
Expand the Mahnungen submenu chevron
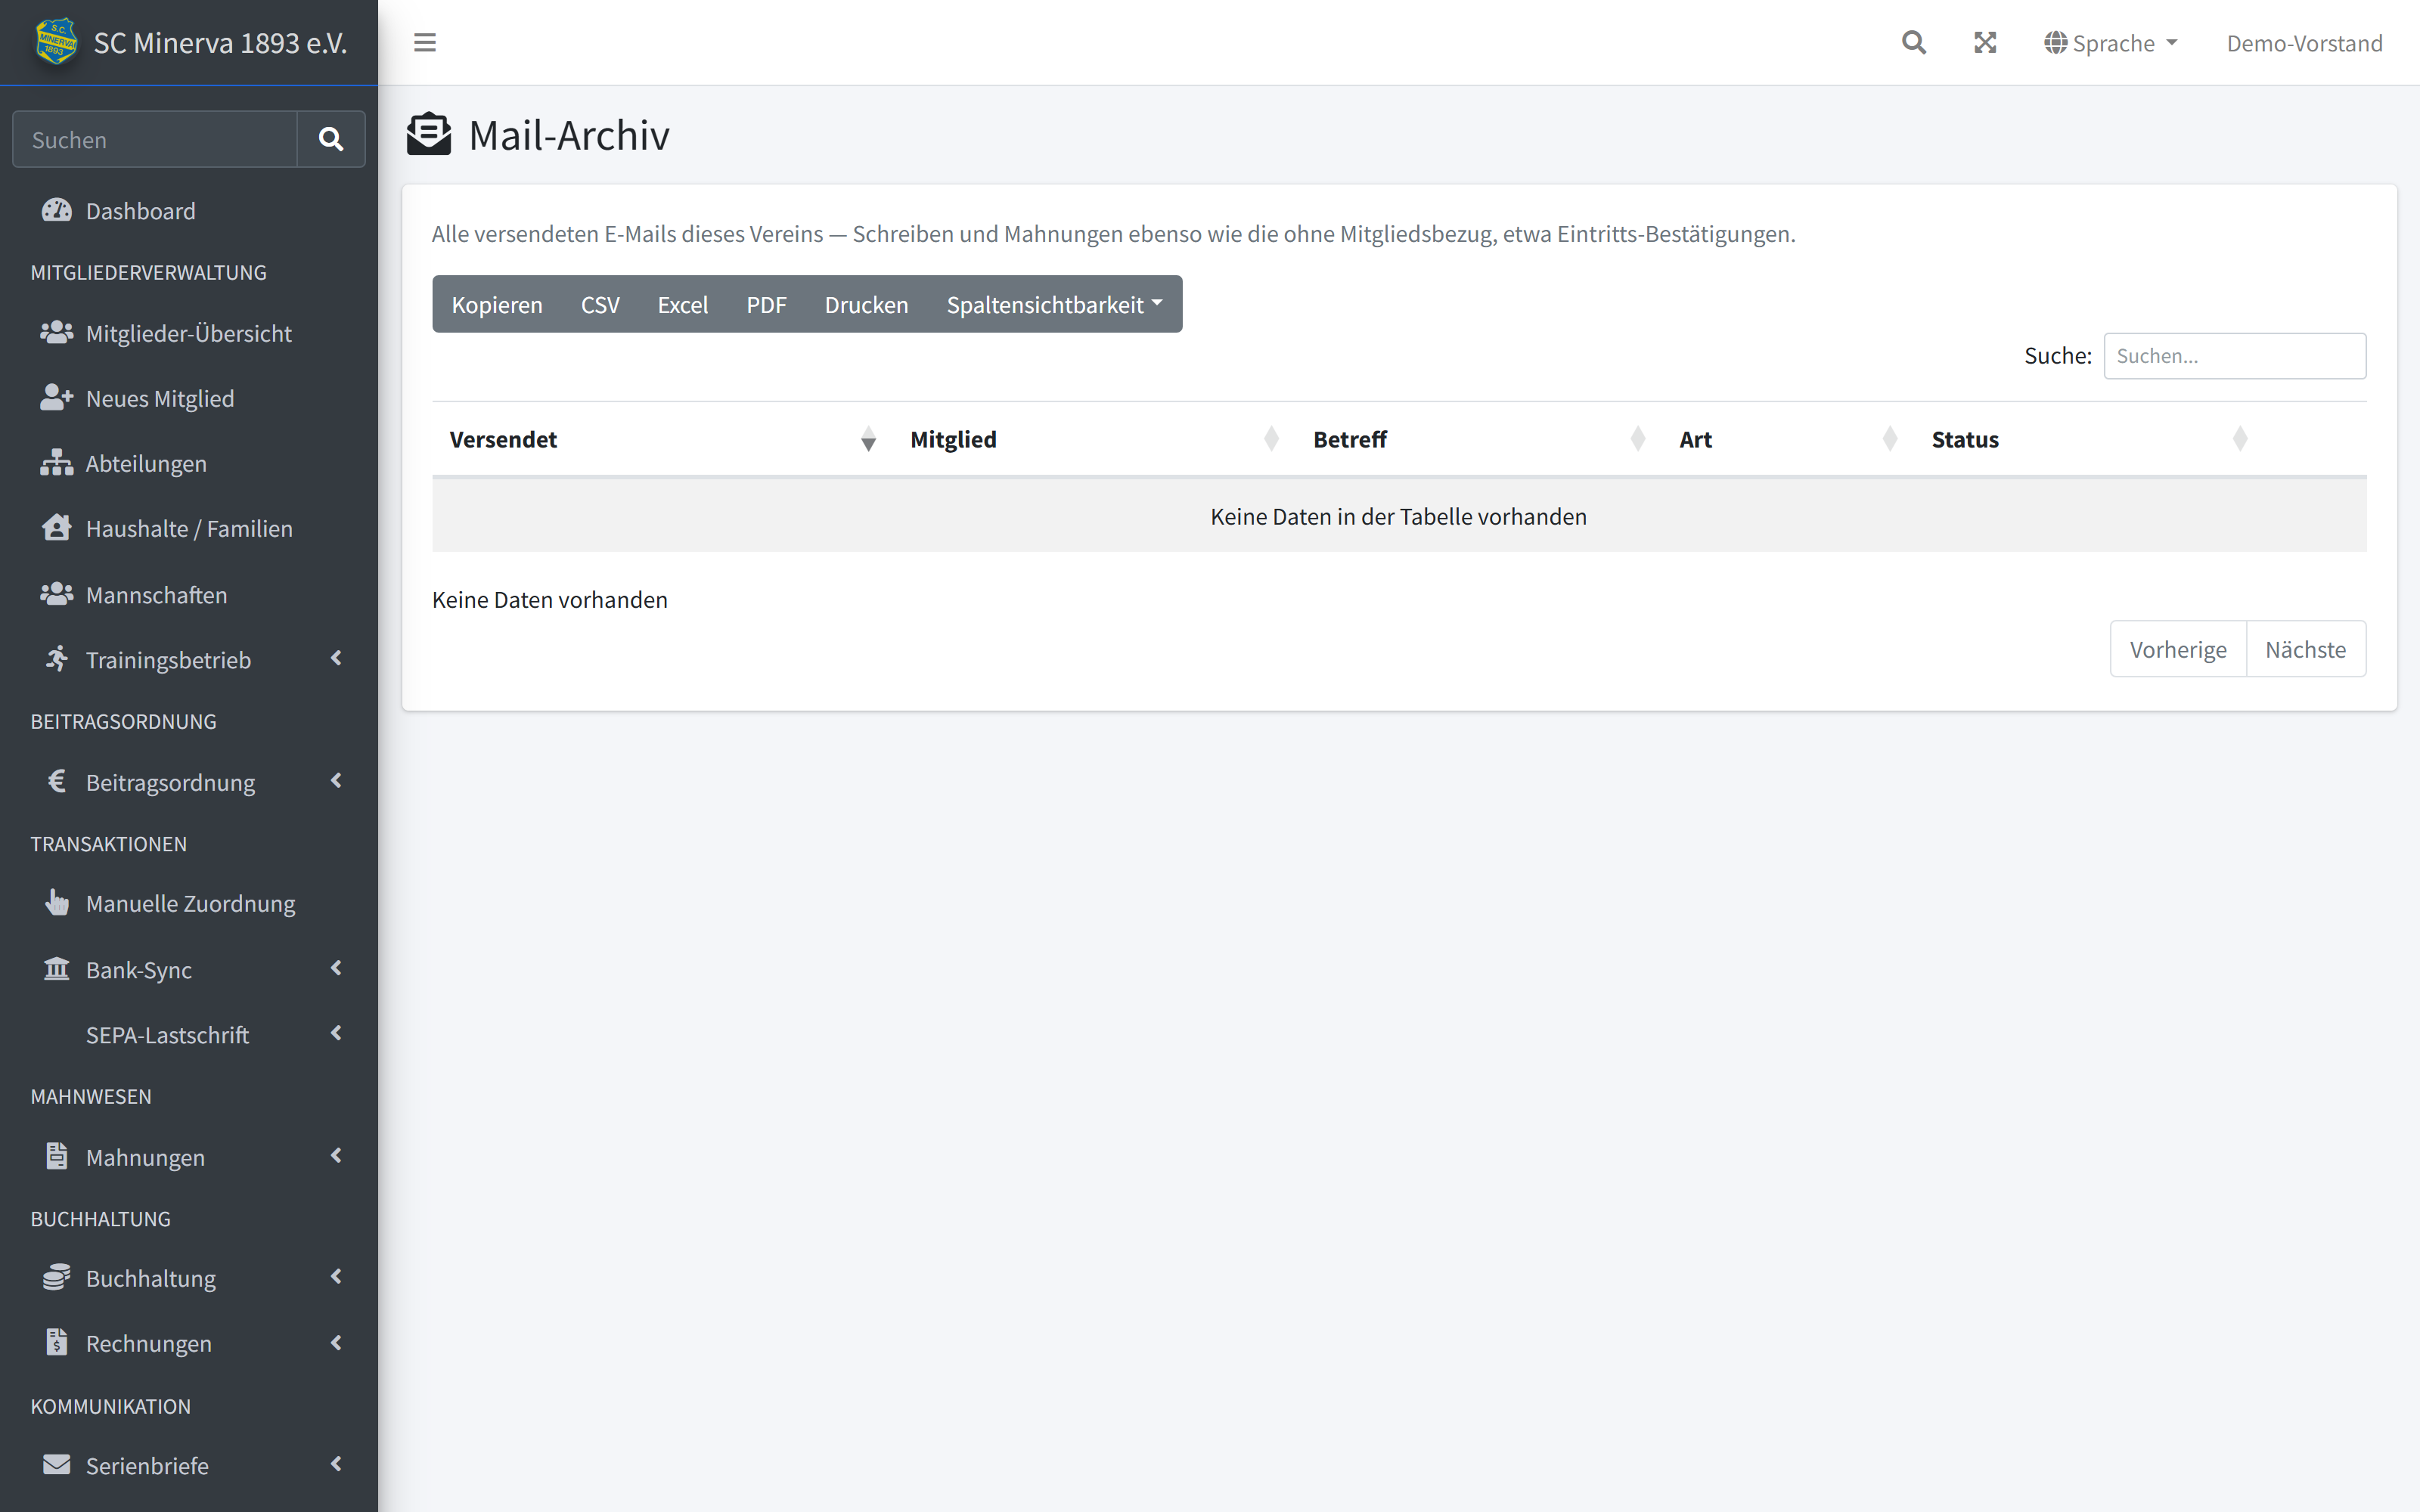(336, 1155)
